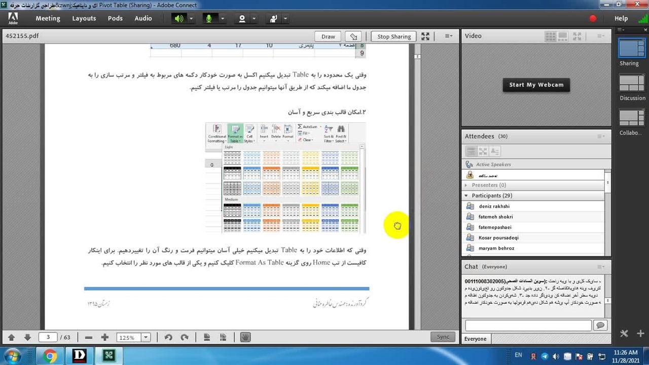
Task: Open the Layouts menu
Action: 84,18
